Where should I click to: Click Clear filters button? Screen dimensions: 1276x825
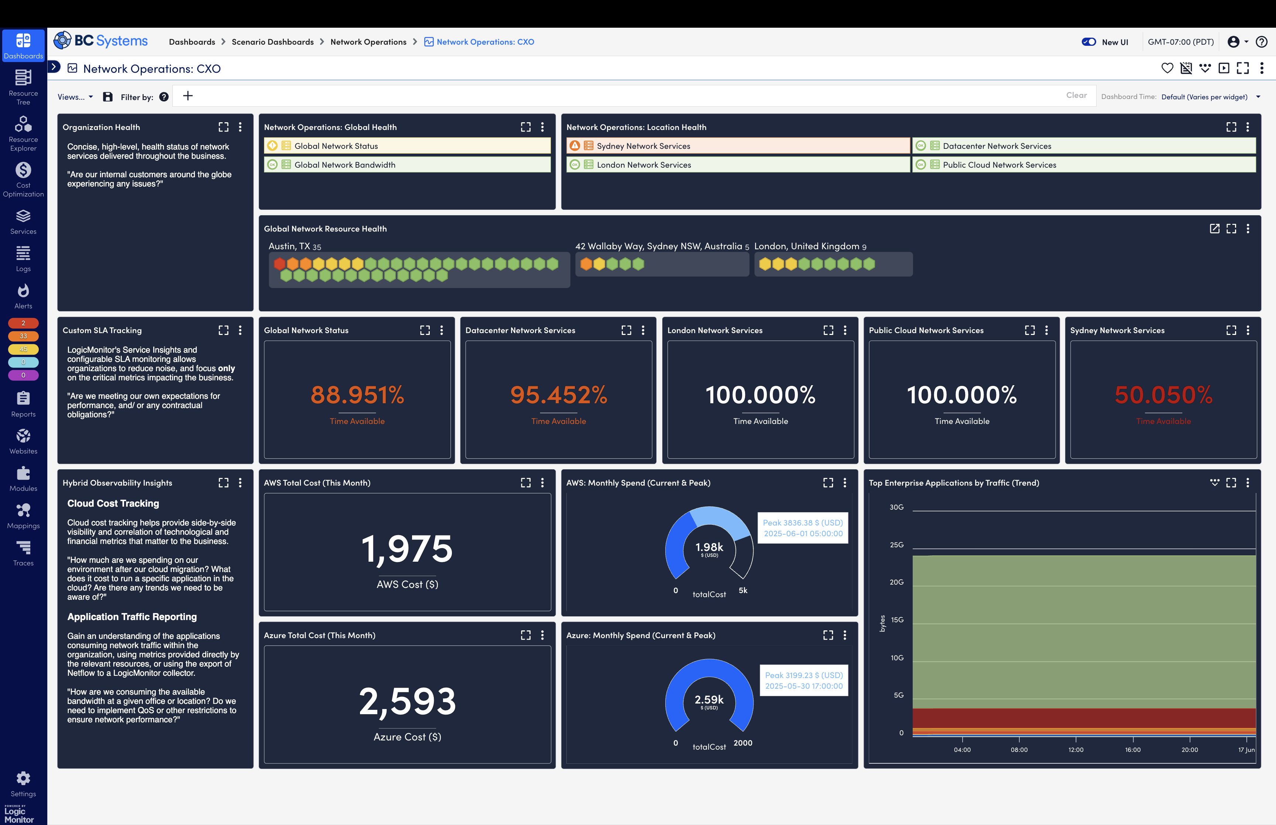tap(1076, 95)
